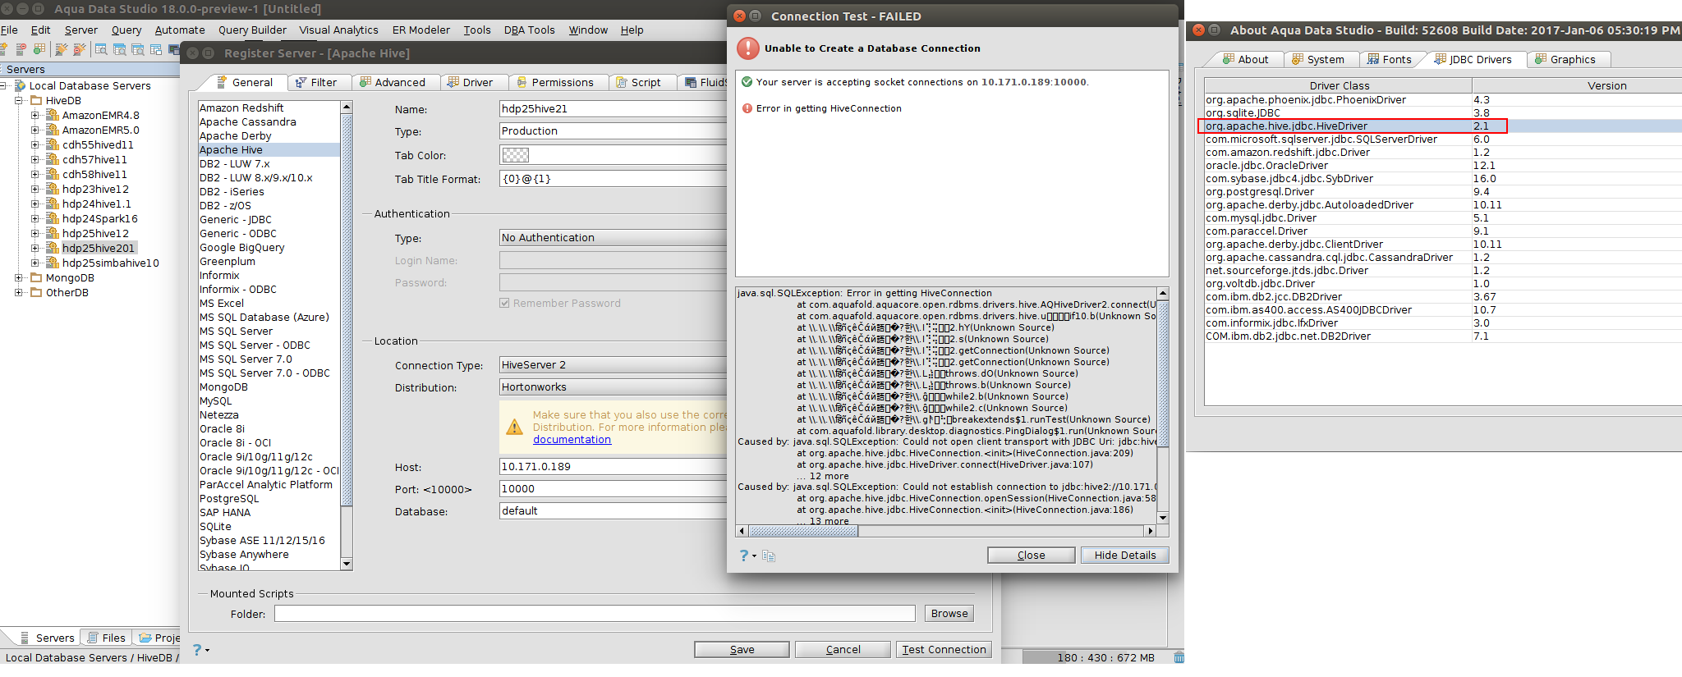
Task: Open the DBA Tools menu
Action: (530, 30)
